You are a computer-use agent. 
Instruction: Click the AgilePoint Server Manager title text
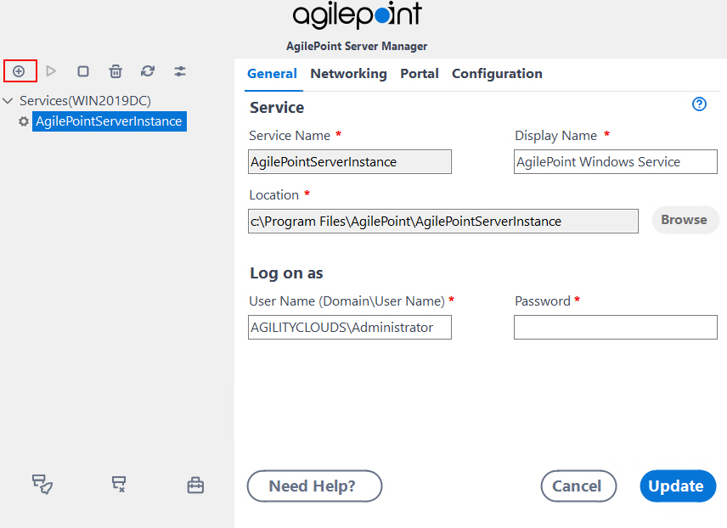357,47
